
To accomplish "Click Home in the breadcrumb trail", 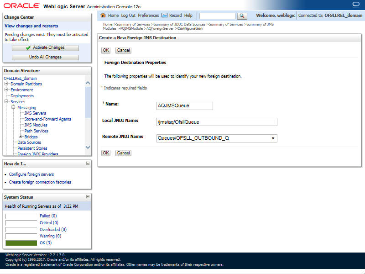I will tap(108, 24).
